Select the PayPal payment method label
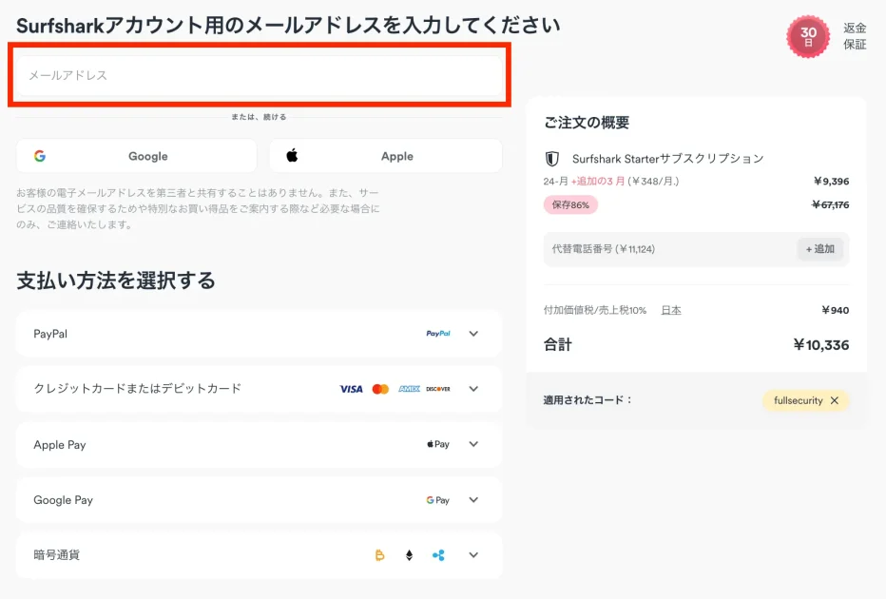The image size is (886, 599). pos(50,334)
